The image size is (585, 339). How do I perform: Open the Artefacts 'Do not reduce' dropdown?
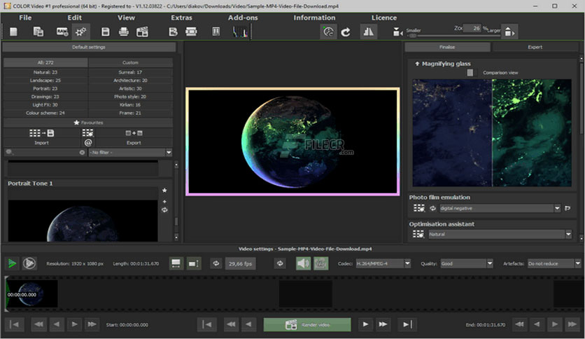pos(554,263)
